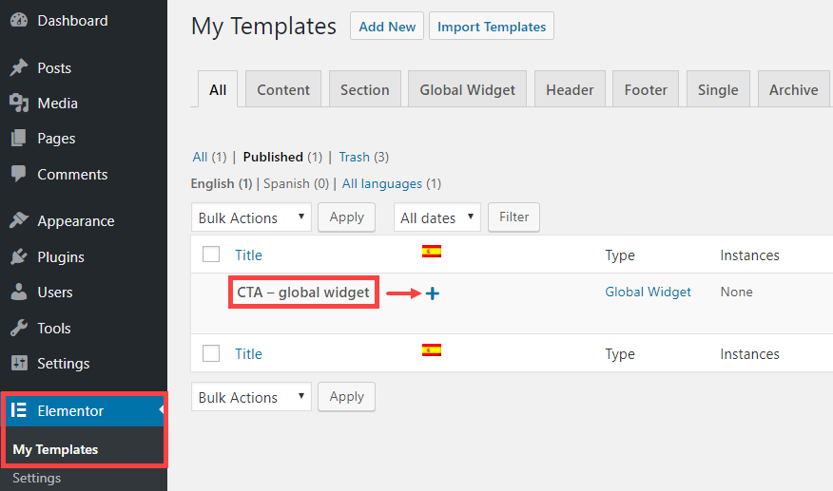Switch to the Global Widget tab
The height and width of the screenshot is (491, 833).
(467, 89)
